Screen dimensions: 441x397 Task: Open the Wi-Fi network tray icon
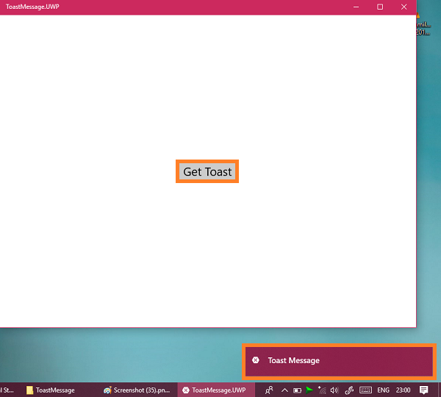pyautogui.click(x=322, y=390)
